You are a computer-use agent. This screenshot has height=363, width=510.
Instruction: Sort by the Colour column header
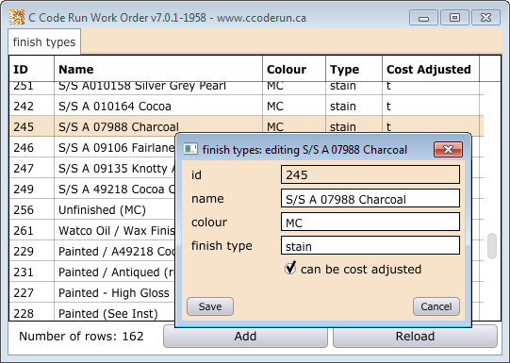tap(294, 69)
